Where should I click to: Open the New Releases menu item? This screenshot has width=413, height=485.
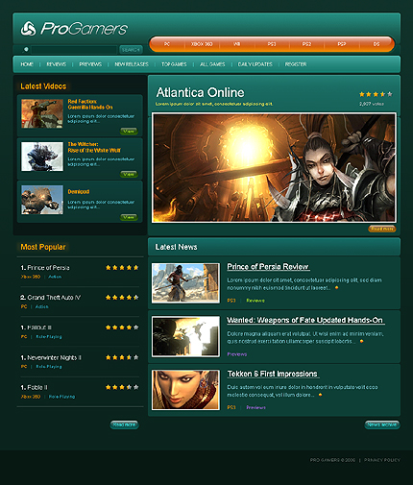click(x=132, y=64)
